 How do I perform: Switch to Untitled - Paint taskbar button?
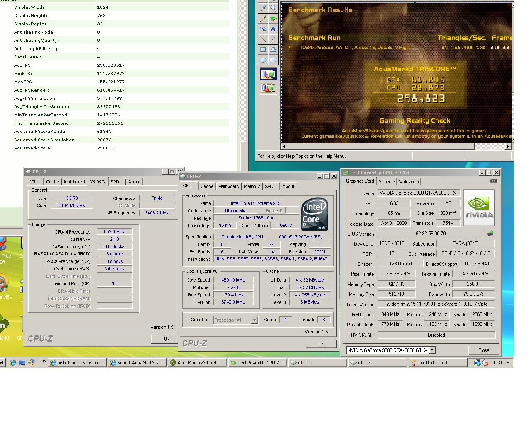438,363
